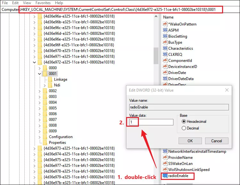The image size is (240, 185).
Task: Select the radioEnable value name
Action: click(178, 176)
